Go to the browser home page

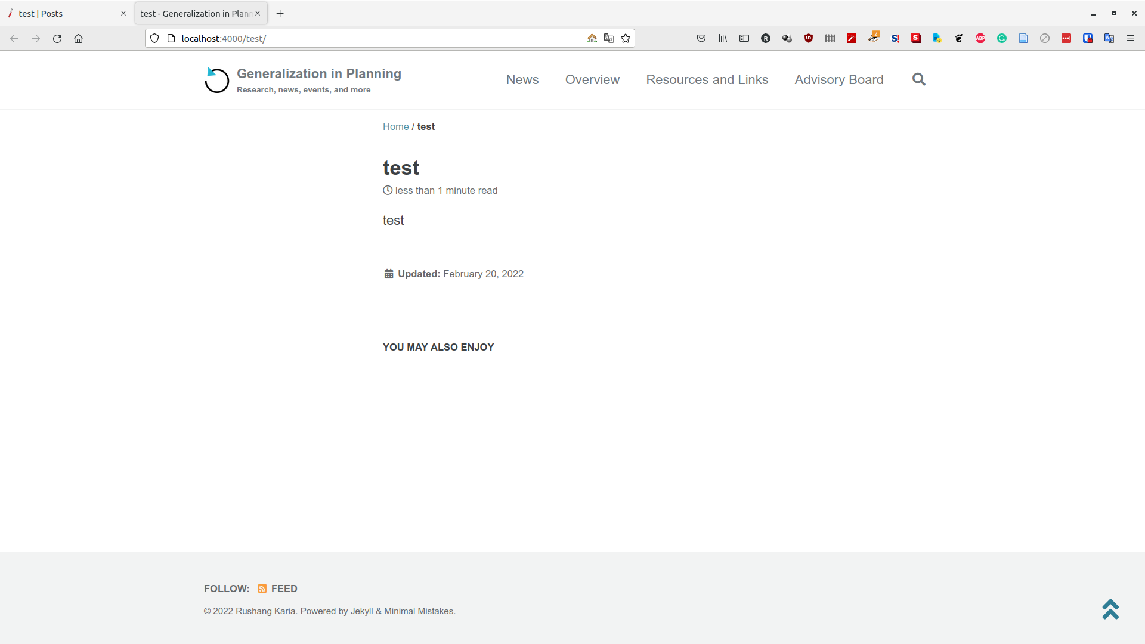pyautogui.click(x=78, y=38)
